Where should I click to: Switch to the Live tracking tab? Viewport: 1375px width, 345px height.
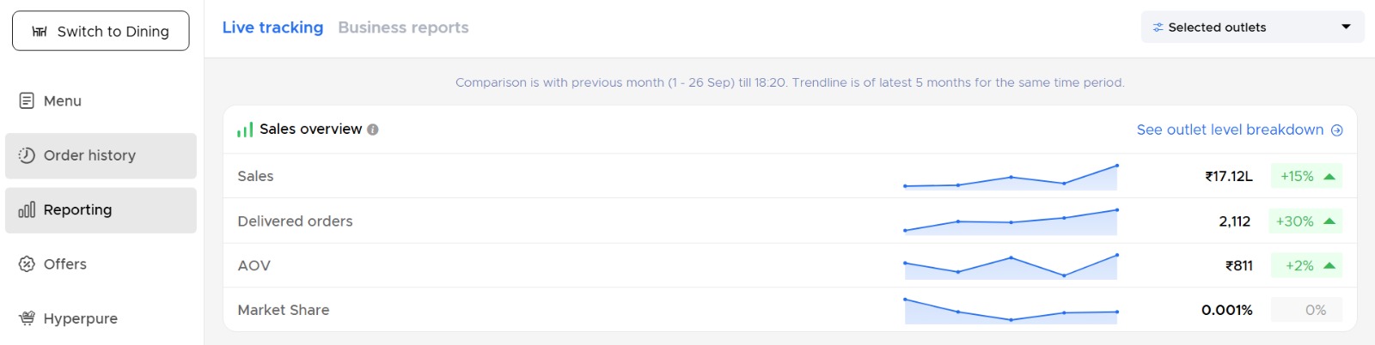coord(272,27)
